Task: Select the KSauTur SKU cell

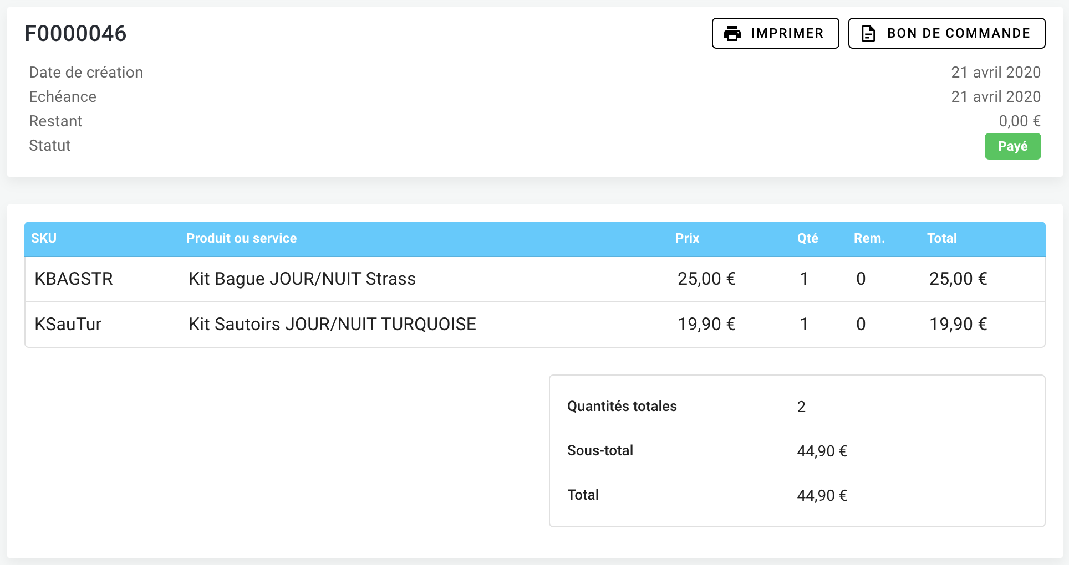Action: click(x=68, y=324)
